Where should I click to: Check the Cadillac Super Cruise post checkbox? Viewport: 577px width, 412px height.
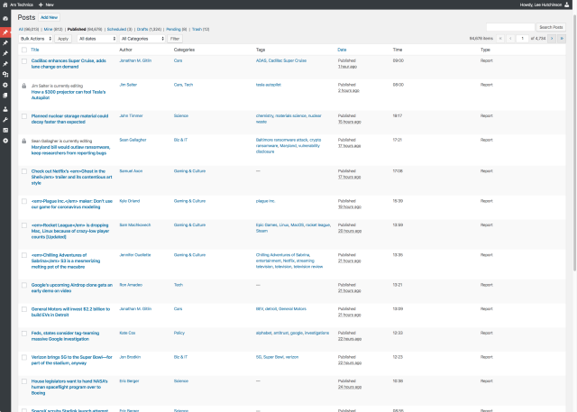23,60
